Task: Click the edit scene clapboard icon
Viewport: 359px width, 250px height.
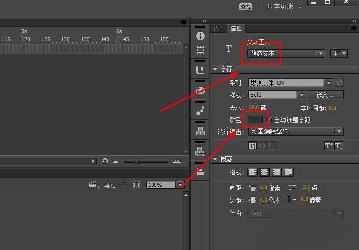Action: pyautogui.click(x=93, y=185)
